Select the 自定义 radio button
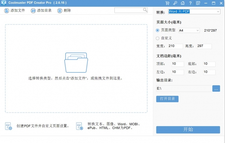Screen dimensions: 225x143 (157, 38)
